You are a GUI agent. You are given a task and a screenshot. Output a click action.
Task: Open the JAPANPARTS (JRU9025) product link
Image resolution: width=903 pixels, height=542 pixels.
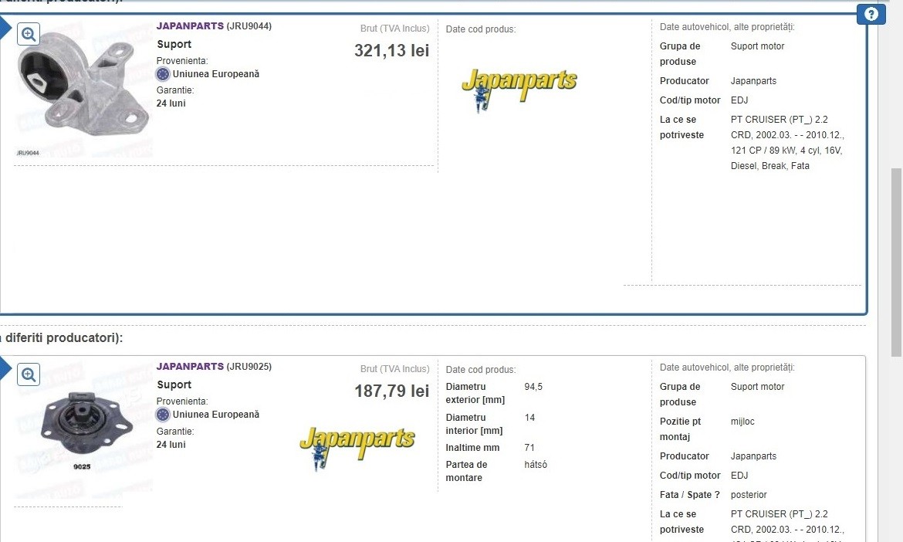click(214, 366)
